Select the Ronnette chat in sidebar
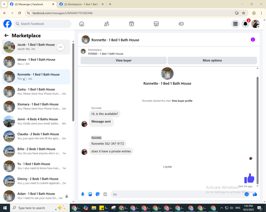The height and width of the screenshot is (212, 266). coord(36,77)
